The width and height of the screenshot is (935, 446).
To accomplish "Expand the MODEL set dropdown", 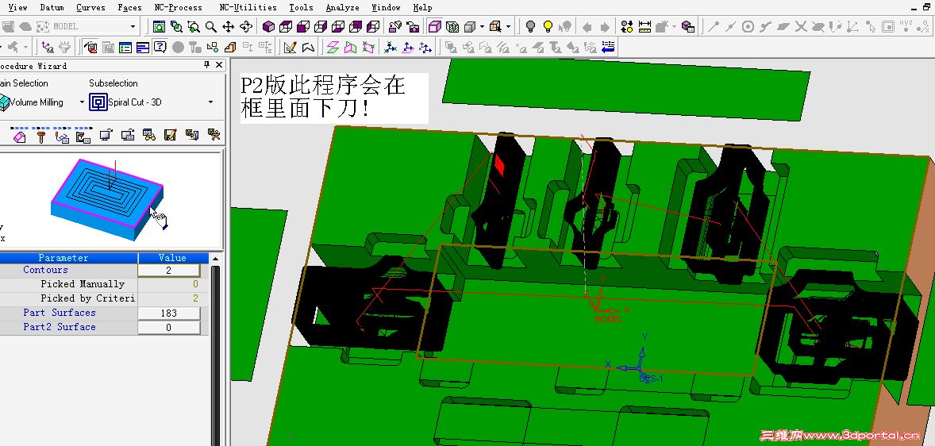I will [x=133, y=26].
